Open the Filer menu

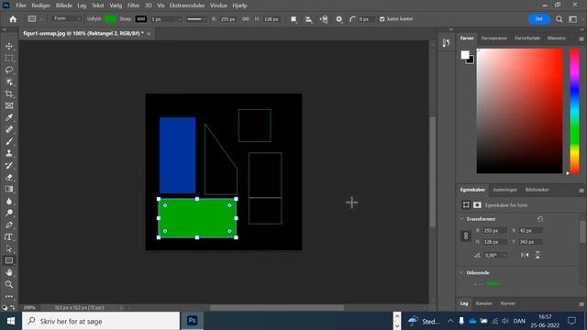(x=21, y=5)
